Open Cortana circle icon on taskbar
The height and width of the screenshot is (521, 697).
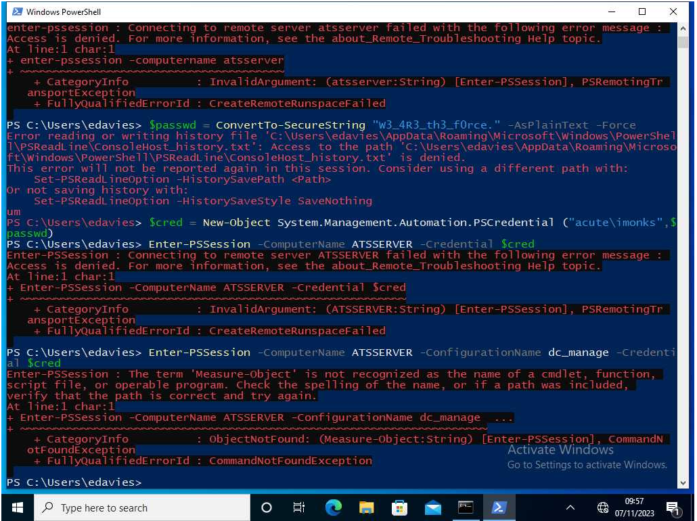pos(267,507)
